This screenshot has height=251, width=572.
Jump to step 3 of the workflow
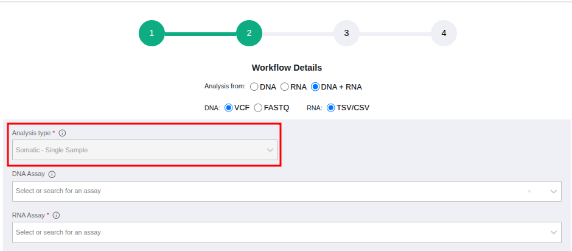346,33
